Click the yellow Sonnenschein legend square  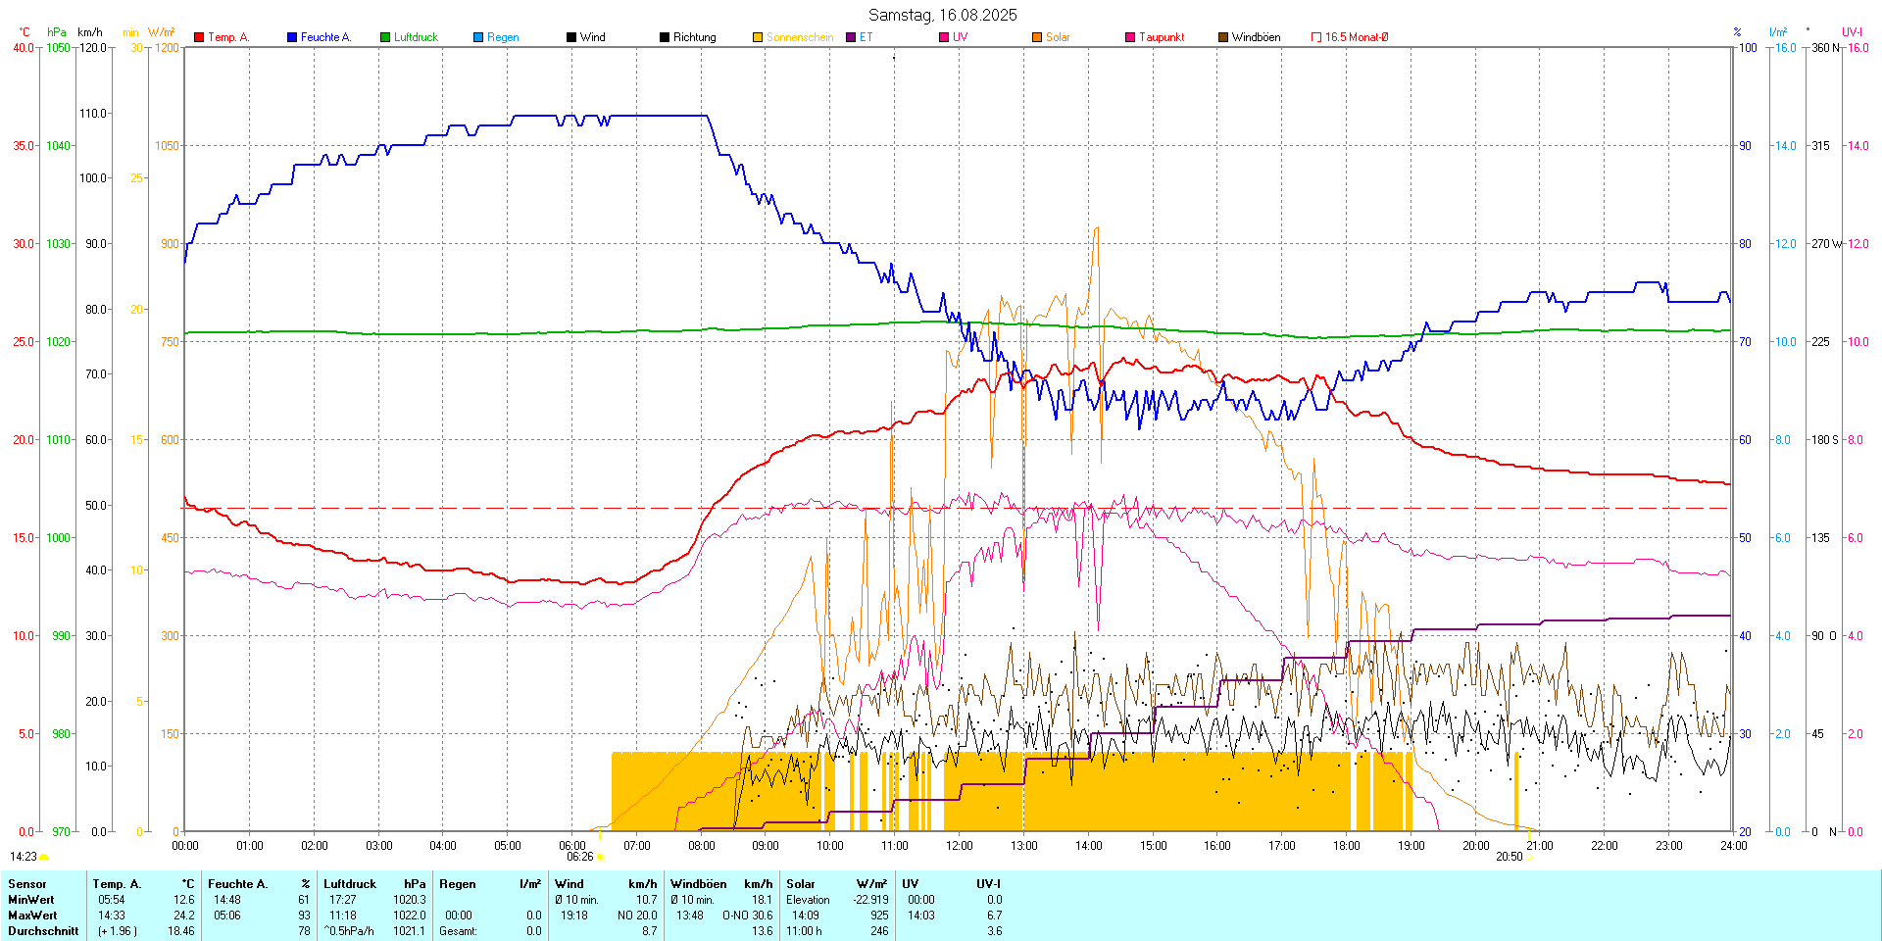[x=758, y=37]
